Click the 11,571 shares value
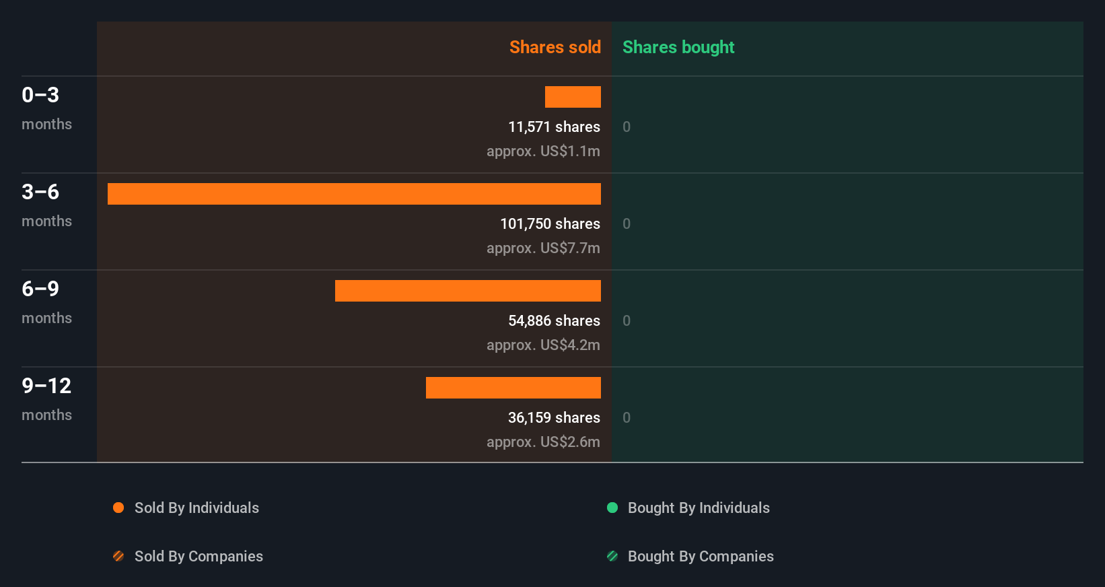 [554, 127]
